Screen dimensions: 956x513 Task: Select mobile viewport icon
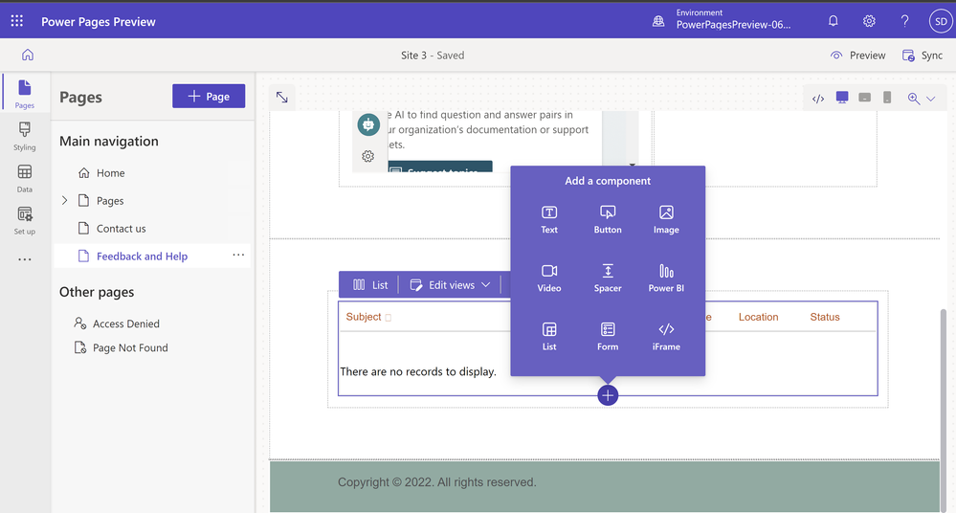(887, 98)
